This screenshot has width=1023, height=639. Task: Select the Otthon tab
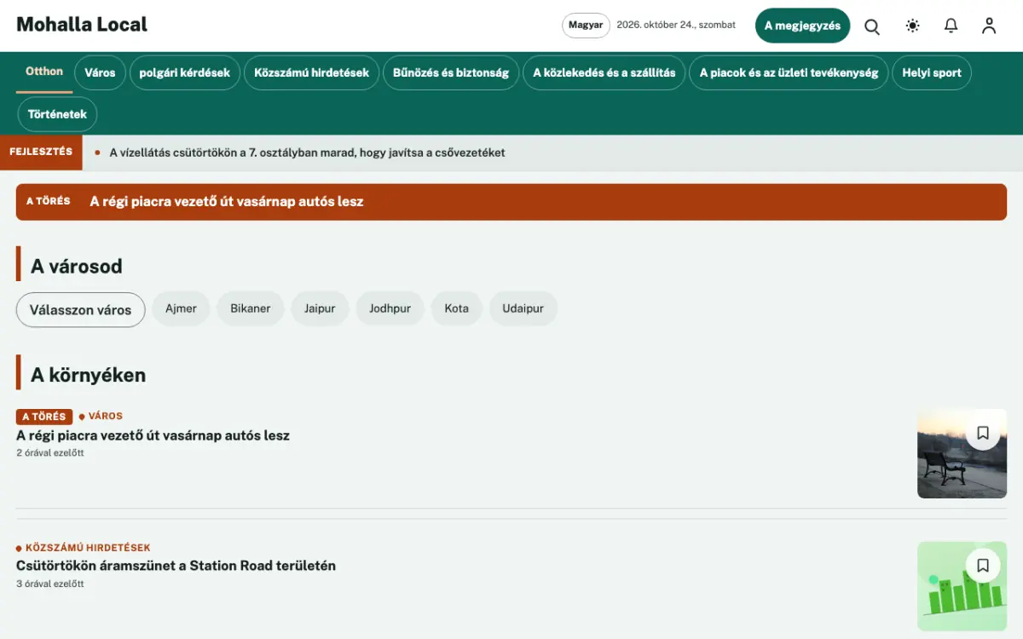[44, 72]
